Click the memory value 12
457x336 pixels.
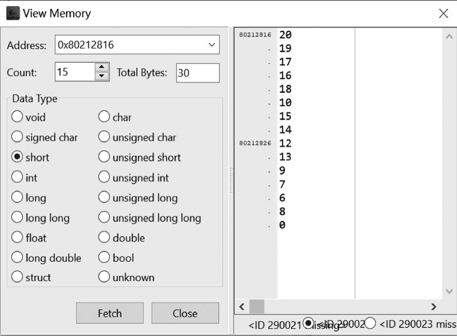285,143
